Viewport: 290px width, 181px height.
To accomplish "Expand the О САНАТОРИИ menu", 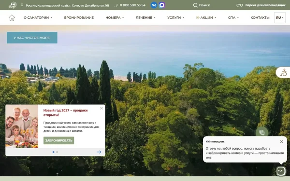I will click(x=38, y=18).
